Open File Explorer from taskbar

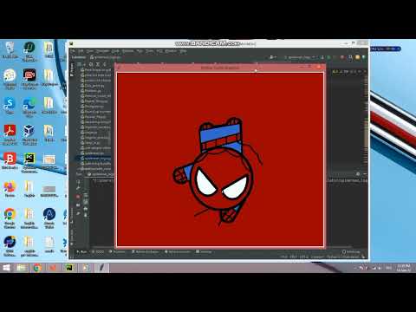22,268
